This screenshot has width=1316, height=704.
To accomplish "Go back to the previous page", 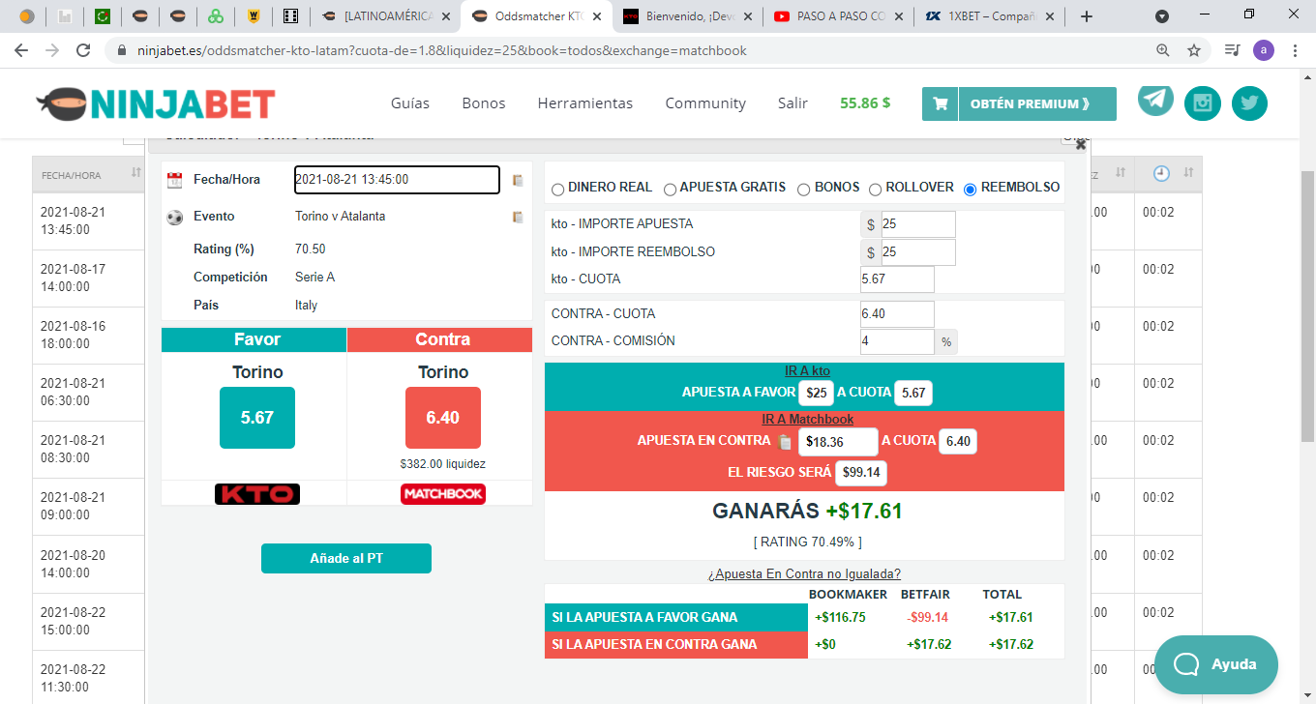I will pyautogui.click(x=21, y=50).
